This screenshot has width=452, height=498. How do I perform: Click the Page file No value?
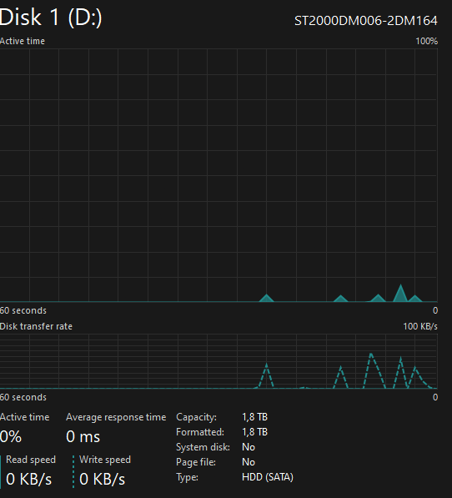(x=249, y=462)
